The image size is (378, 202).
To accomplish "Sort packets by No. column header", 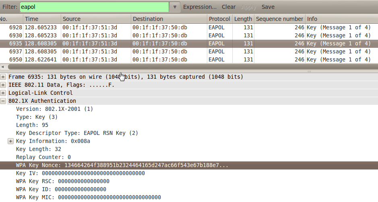I will pos(11,19).
